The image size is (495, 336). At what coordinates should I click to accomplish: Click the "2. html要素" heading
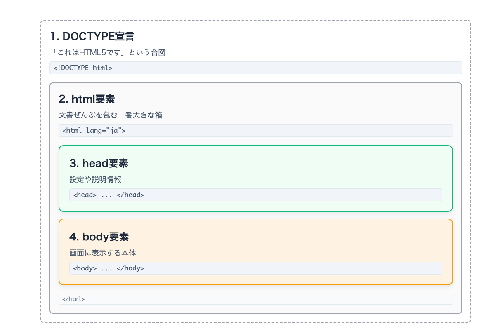[88, 99]
